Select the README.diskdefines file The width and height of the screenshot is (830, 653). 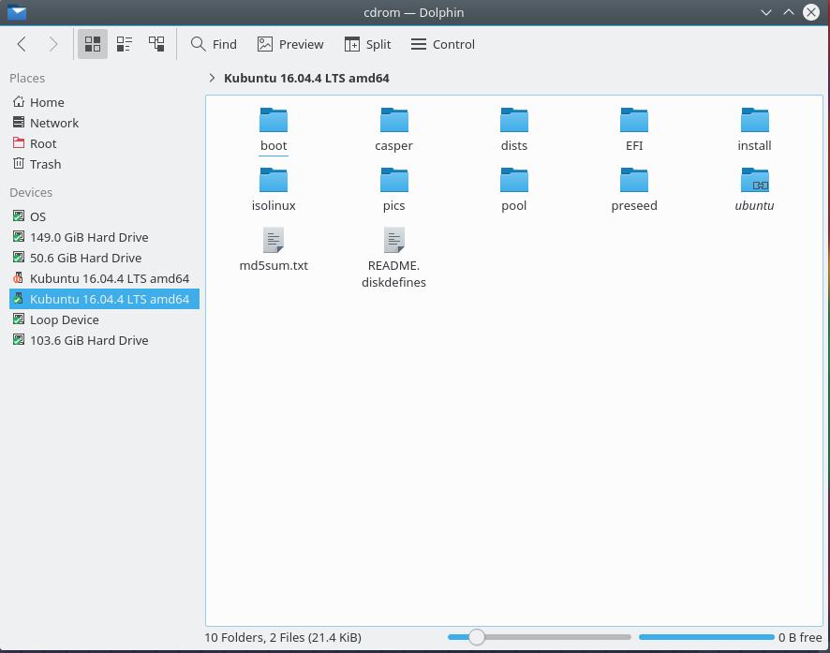point(393,240)
